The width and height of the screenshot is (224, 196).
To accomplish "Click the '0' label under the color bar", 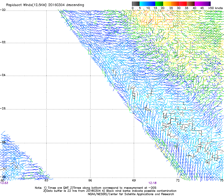I will (133, 8).
